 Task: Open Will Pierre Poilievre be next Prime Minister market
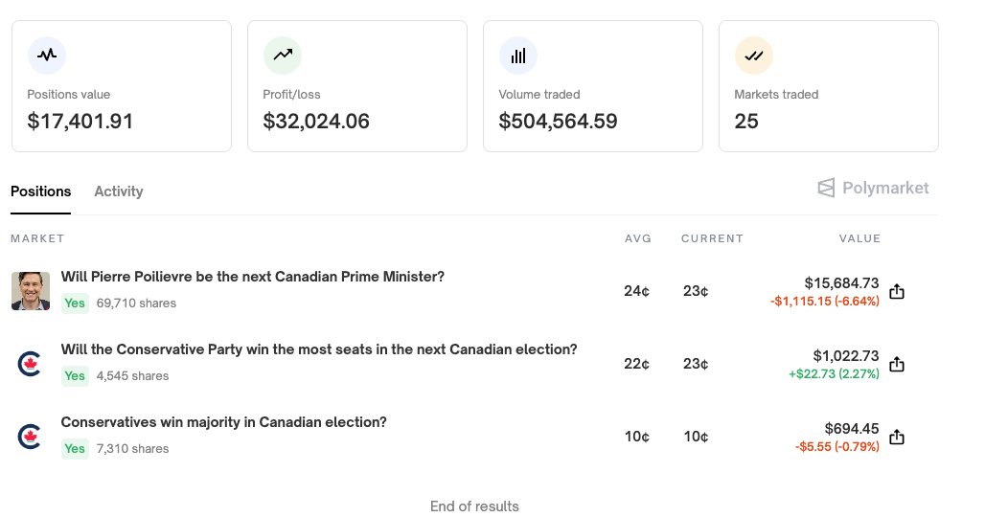pos(253,277)
